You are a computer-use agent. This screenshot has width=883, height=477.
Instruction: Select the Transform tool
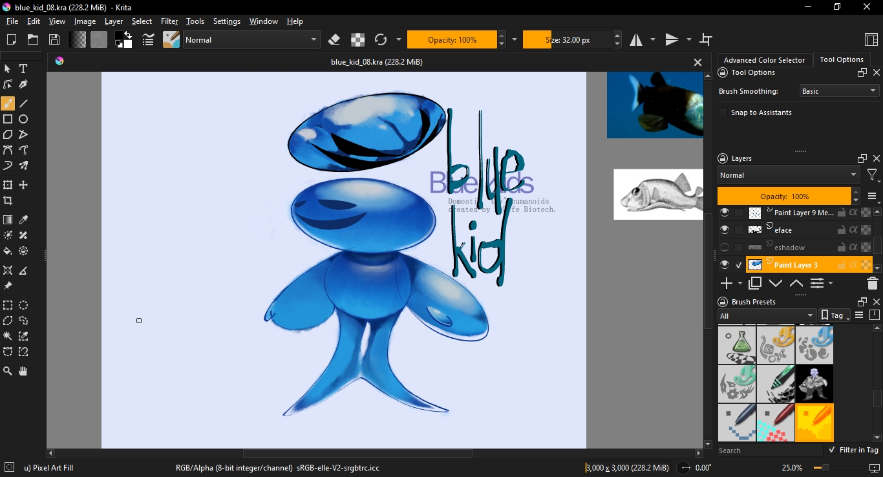tap(8, 185)
